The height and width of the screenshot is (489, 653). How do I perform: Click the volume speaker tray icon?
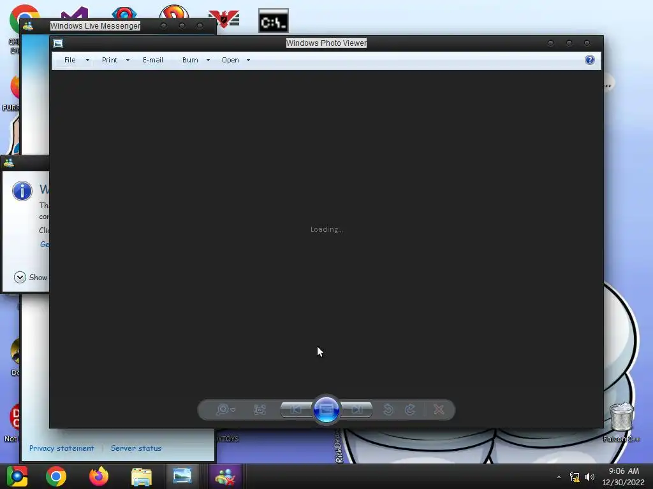[x=590, y=477]
